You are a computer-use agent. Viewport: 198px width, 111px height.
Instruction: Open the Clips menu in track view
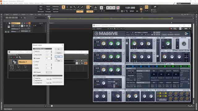pyautogui.click(x=32, y=14)
